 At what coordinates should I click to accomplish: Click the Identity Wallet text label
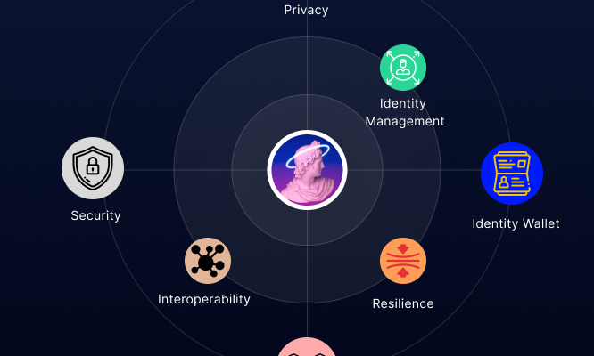coord(516,223)
